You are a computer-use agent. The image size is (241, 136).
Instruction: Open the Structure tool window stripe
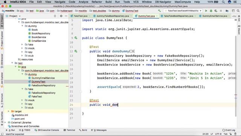tap(2, 100)
